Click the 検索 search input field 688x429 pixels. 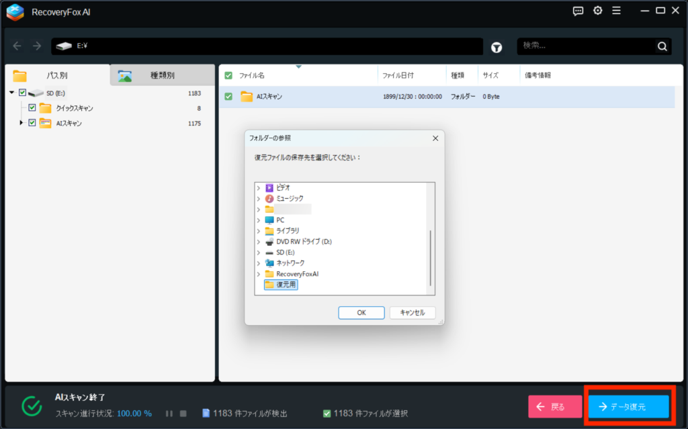pos(586,46)
